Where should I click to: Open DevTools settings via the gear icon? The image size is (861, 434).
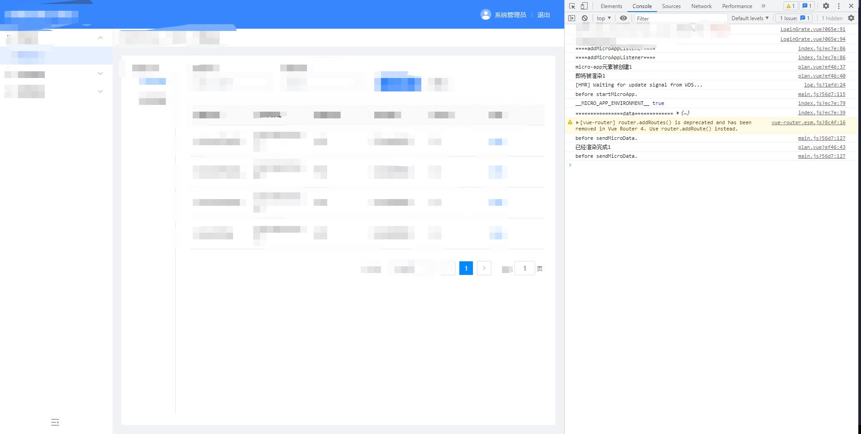826,6
